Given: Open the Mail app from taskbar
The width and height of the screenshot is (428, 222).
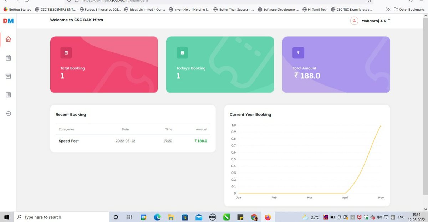Looking at the screenshot, I should 199,217.
